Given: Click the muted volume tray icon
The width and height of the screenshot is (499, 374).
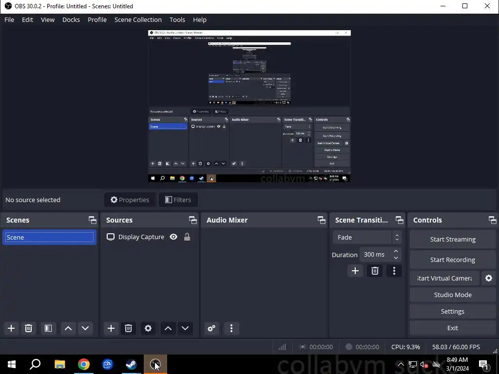Looking at the screenshot, I should pyautogui.click(x=424, y=364).
